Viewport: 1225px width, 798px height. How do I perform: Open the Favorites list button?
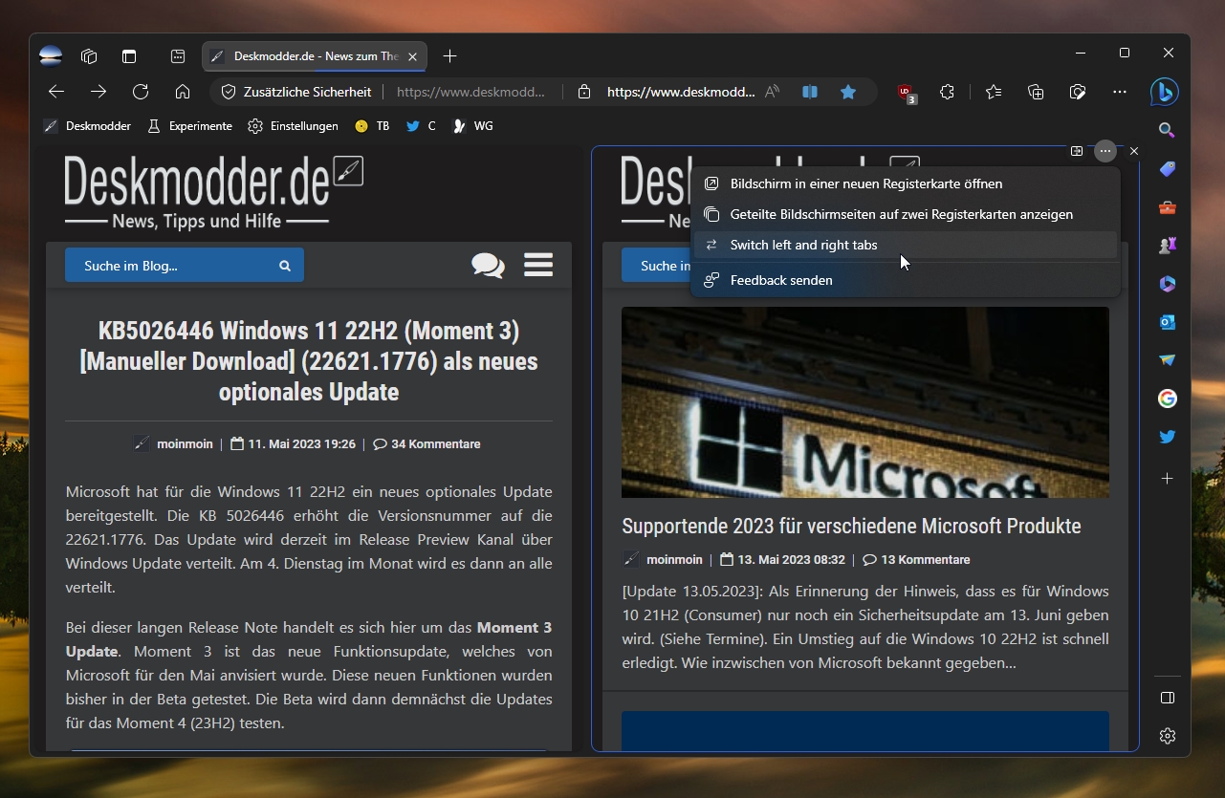tap(994, 92)
